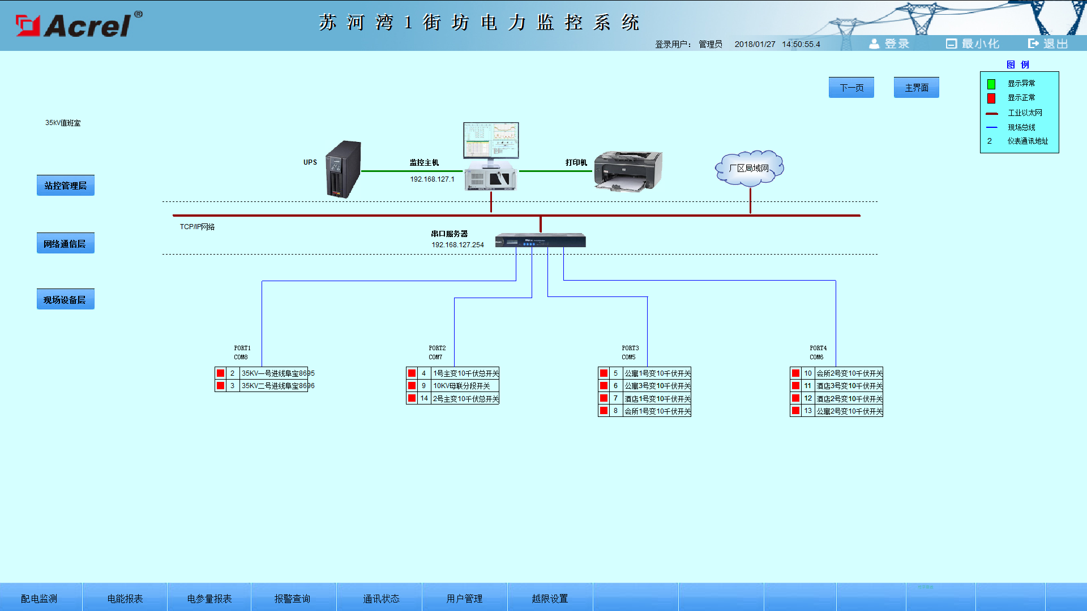The image size is (1087, 611).
Task: Click the 厂区局域网 cloud icon
Action: click(x=750, y=168)
